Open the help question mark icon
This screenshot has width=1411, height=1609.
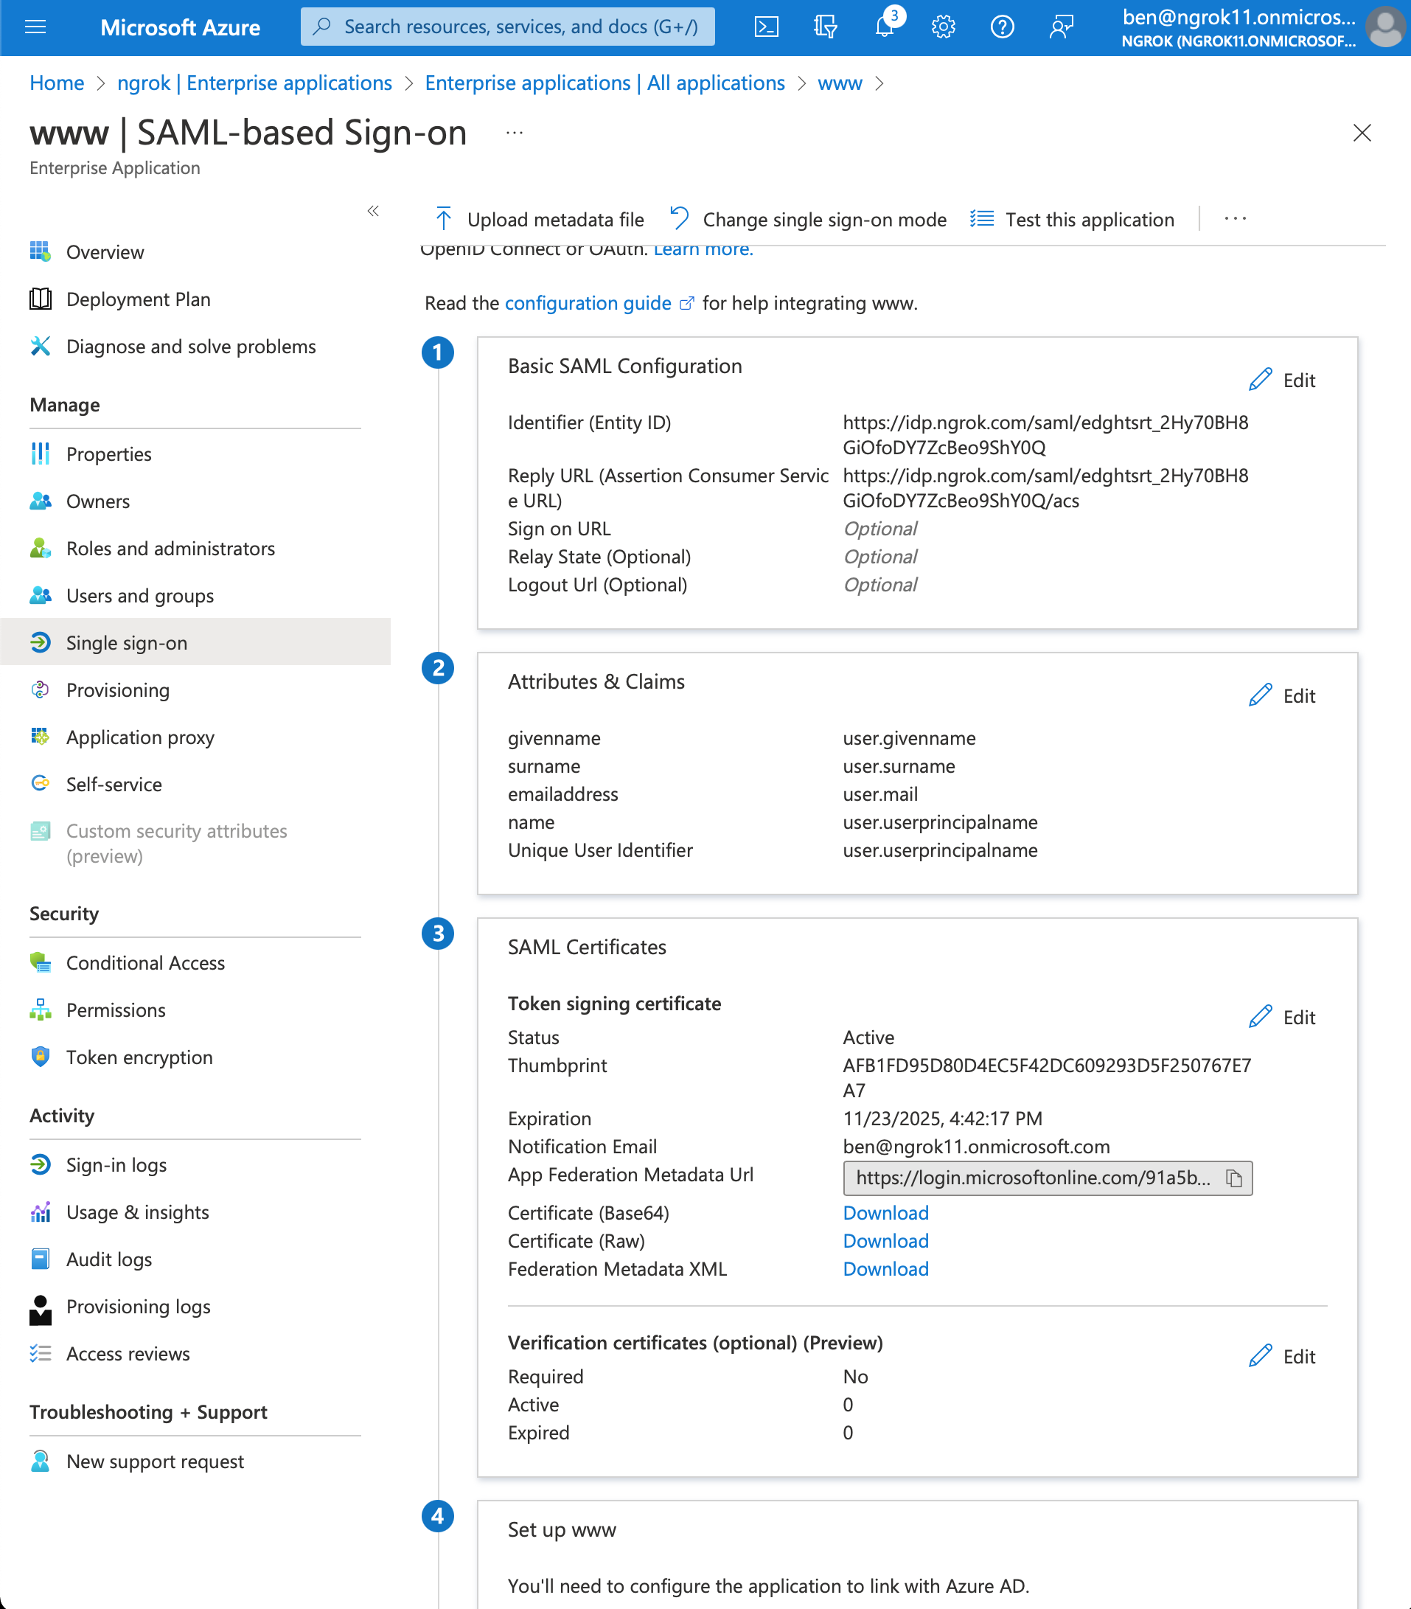point(1002,27)
